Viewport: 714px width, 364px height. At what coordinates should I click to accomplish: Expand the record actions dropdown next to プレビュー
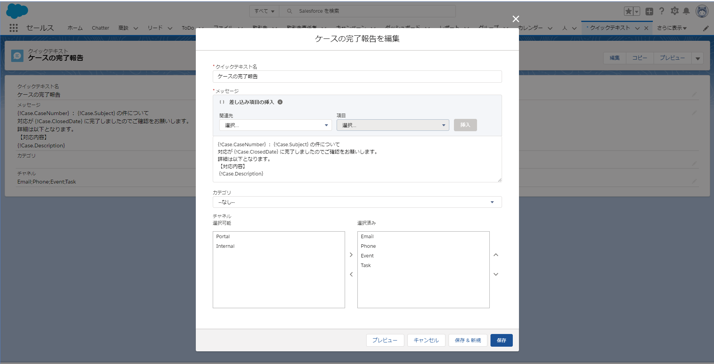(697, 58)
